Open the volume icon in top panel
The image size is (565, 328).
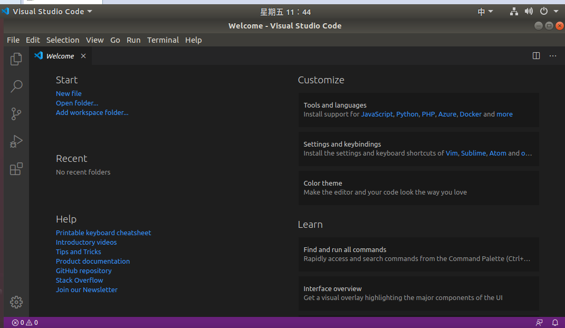529,12
